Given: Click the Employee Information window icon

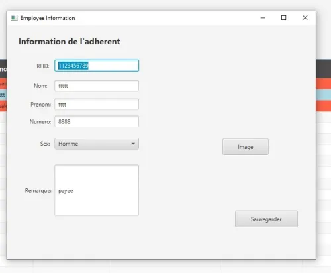Looking at the screenshot, I should pyautogui.click(x=14, y=18).
